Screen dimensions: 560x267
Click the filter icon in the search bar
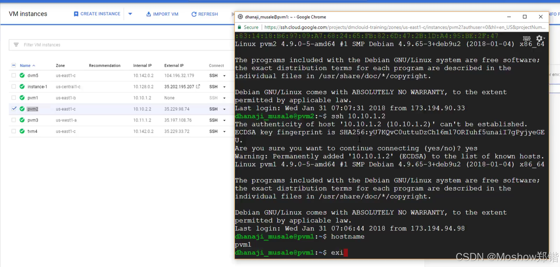pyautogui.click(x=16, y=45)
